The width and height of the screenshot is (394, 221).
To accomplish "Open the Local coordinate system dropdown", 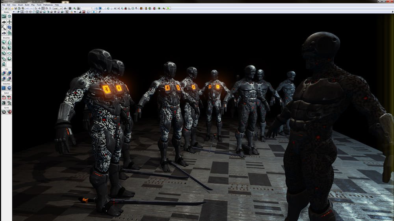I will pos(58,8).
